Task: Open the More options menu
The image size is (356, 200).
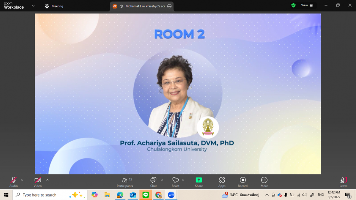Action: [264, 182]
